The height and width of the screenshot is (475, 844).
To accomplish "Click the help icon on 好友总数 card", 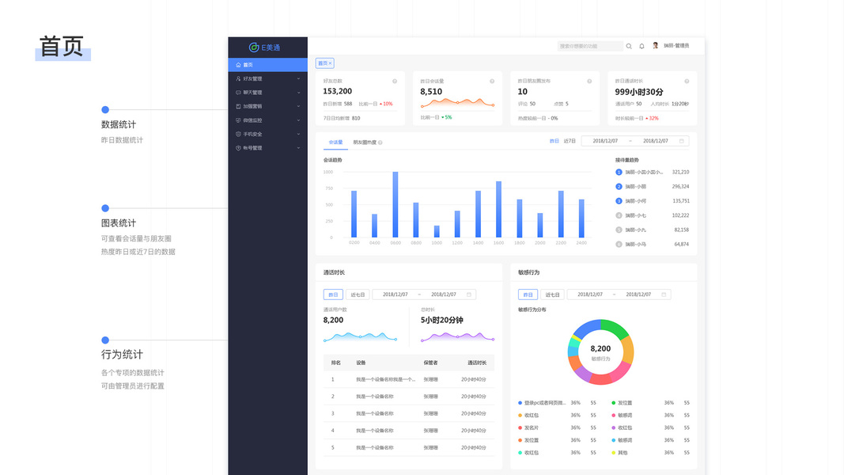I will (395, 82).
